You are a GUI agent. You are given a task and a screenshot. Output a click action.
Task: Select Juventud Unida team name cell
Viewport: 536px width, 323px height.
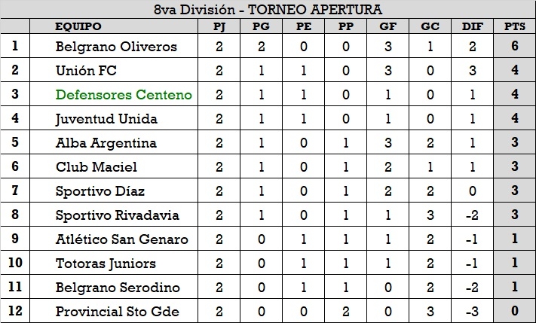pos(114,118)
